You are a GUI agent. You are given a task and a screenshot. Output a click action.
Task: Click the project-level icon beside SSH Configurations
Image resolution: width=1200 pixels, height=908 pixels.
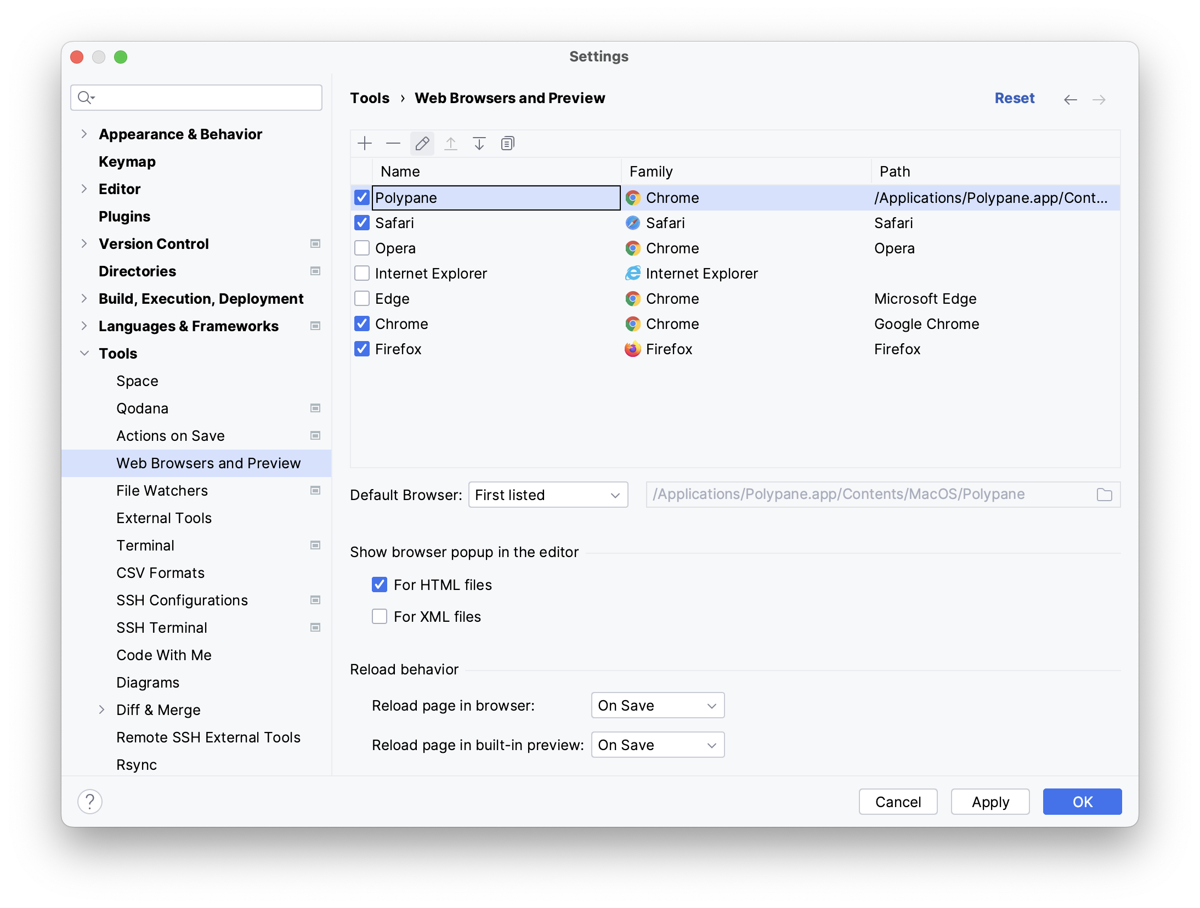pyautogui.click(x=315, y=600)
